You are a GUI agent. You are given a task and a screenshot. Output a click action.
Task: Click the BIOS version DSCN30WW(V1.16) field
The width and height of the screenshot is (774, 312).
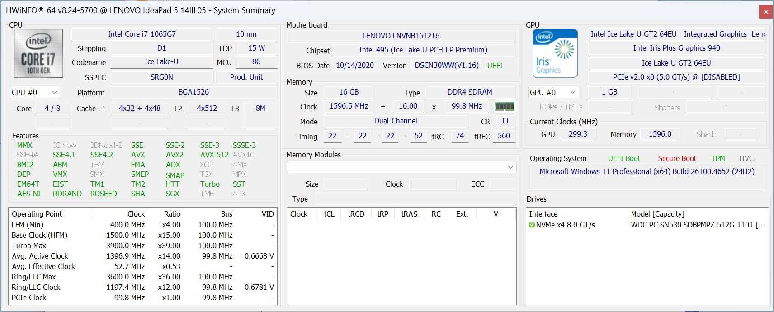click(447, 65)
